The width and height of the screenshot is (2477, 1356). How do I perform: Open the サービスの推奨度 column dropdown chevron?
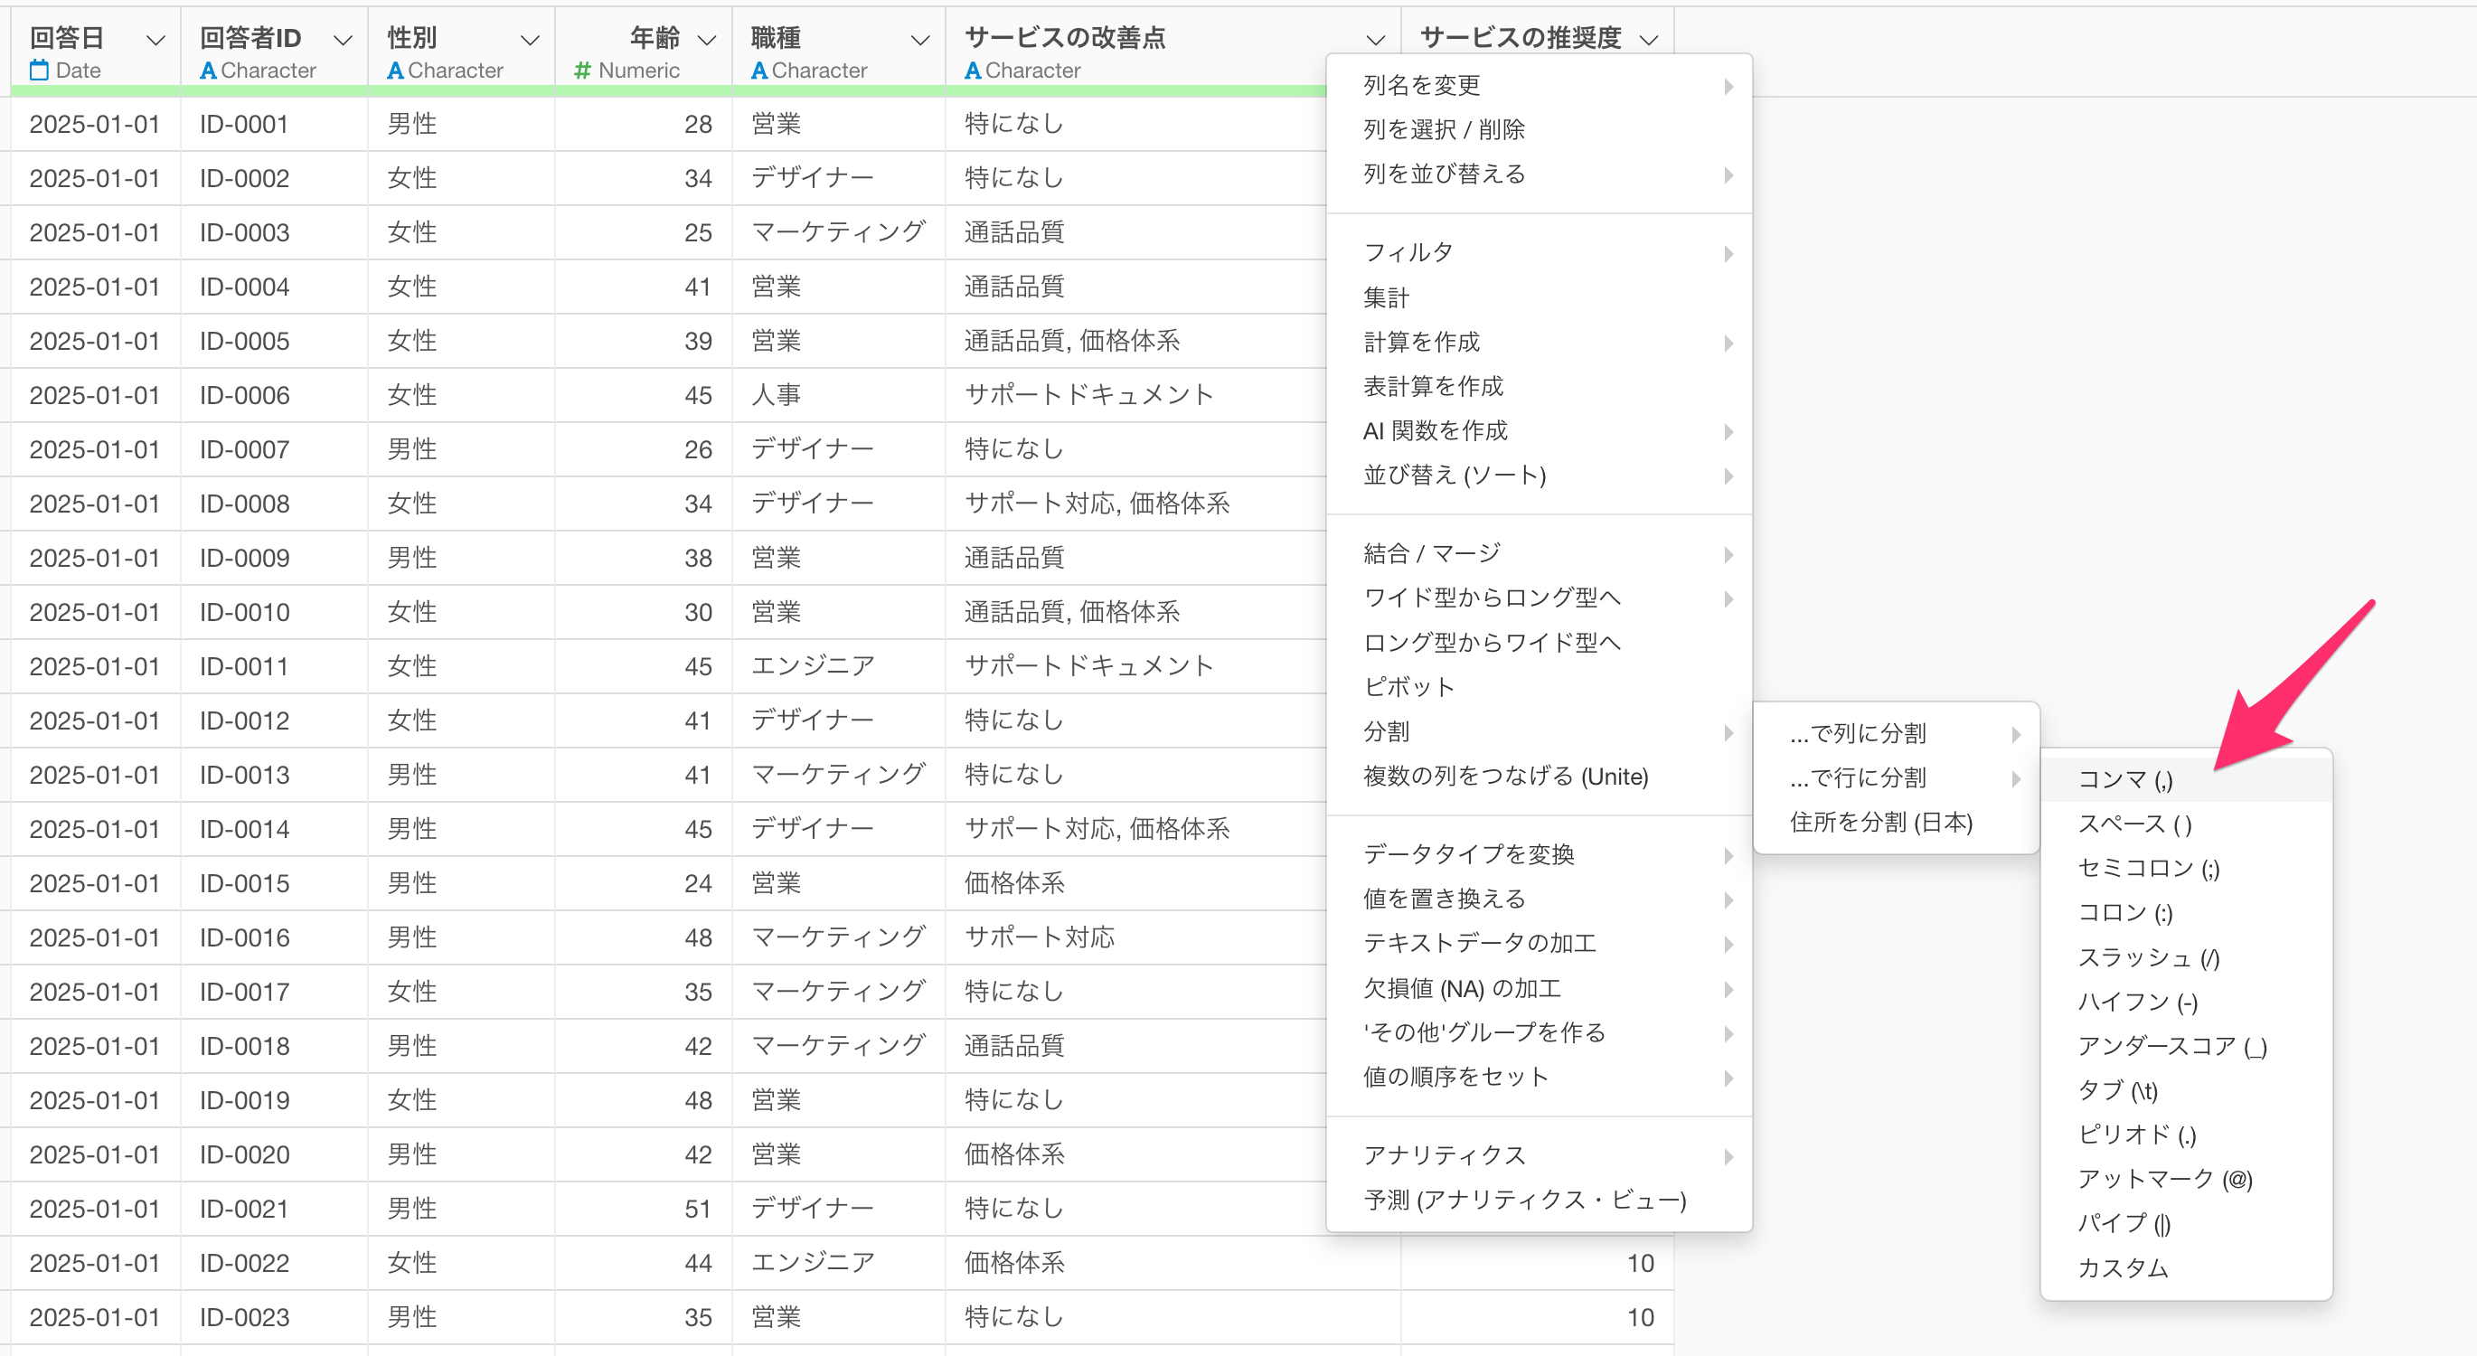pos(1648,40)
